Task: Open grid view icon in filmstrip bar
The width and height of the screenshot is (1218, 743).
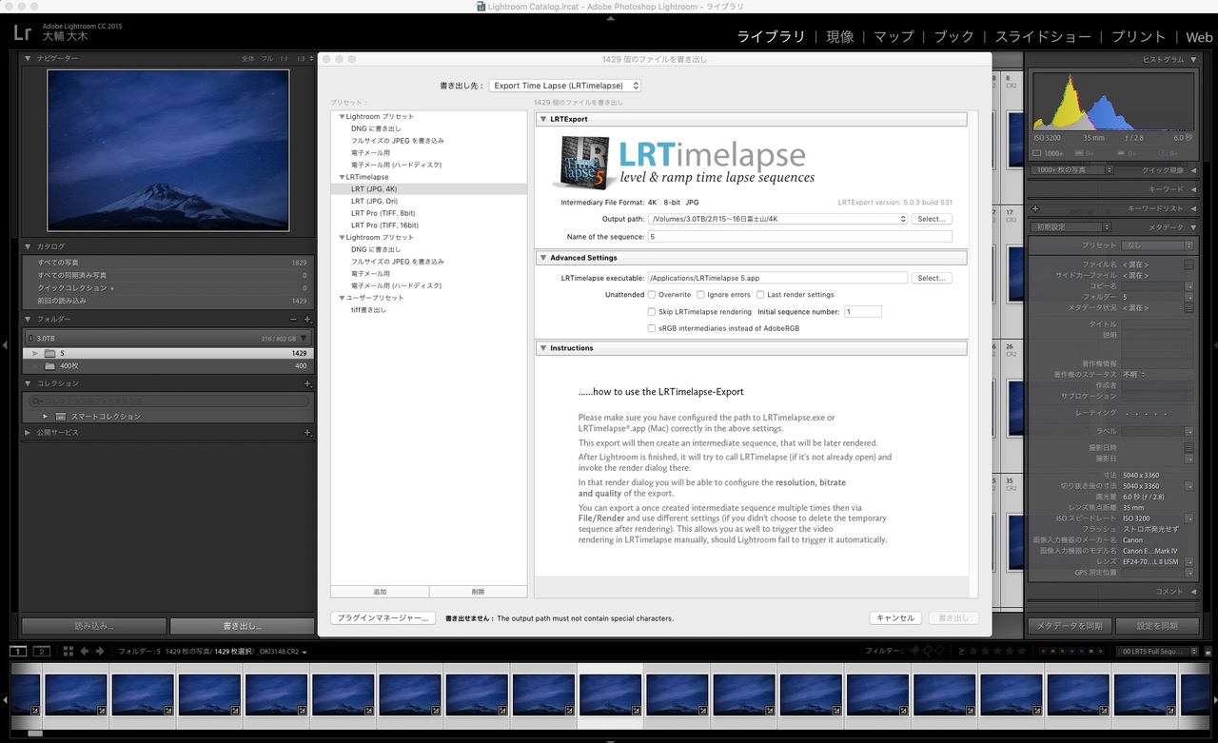Action: pyautogui.click(x=68, y=651)
